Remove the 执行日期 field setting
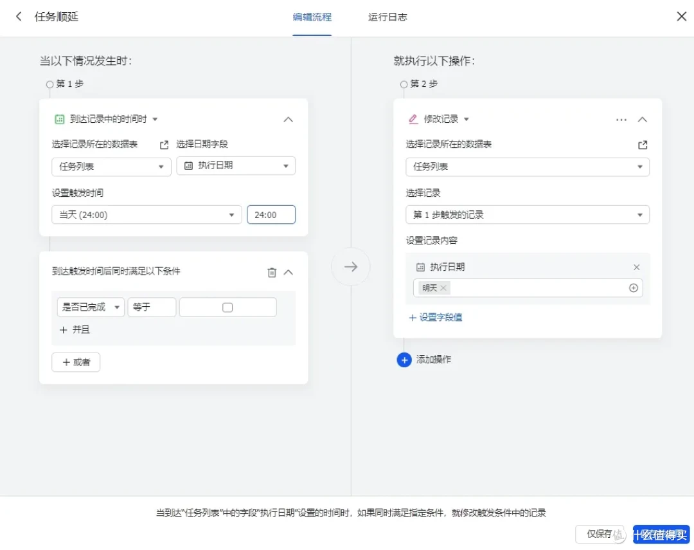Viewport: 694px width, 550px height. click(x=636, y=267)
